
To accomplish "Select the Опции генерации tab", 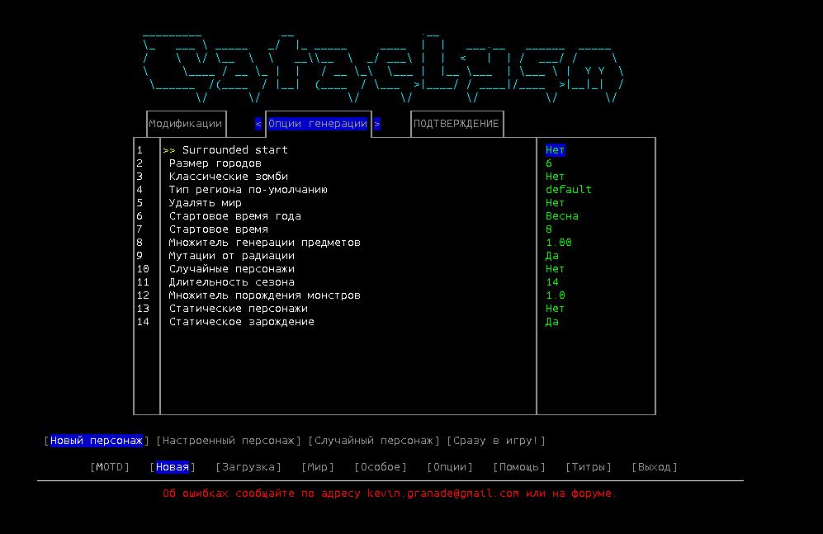I will [318, 124].
